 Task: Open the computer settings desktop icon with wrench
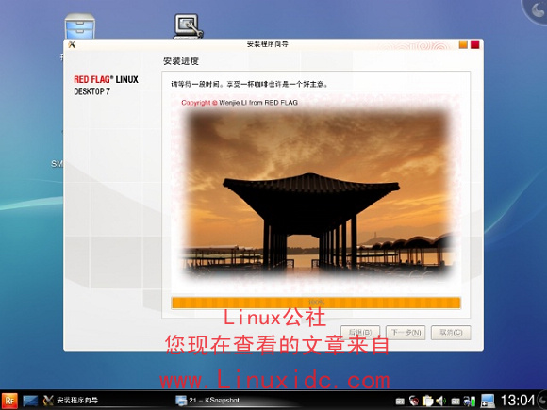(189, 26)
